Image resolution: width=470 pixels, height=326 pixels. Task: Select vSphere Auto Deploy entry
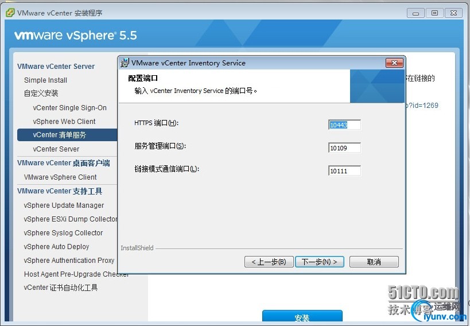click(56, 247)
